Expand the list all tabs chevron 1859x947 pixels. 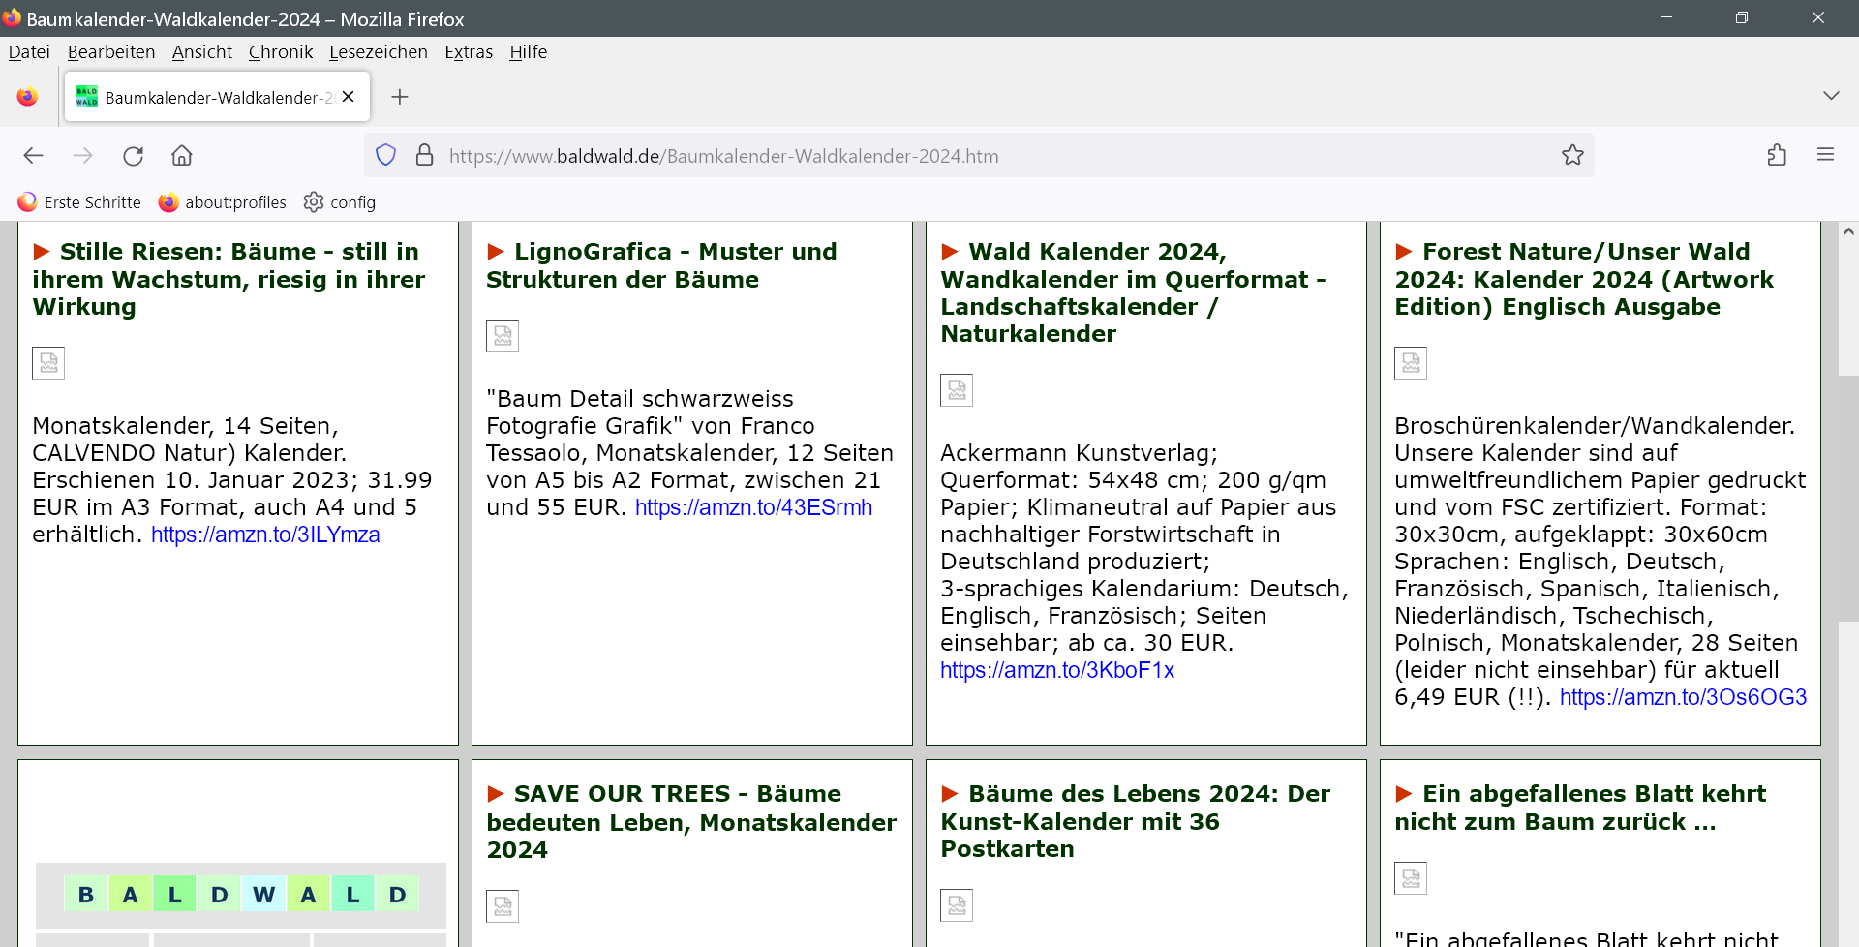pos(1830,96)
